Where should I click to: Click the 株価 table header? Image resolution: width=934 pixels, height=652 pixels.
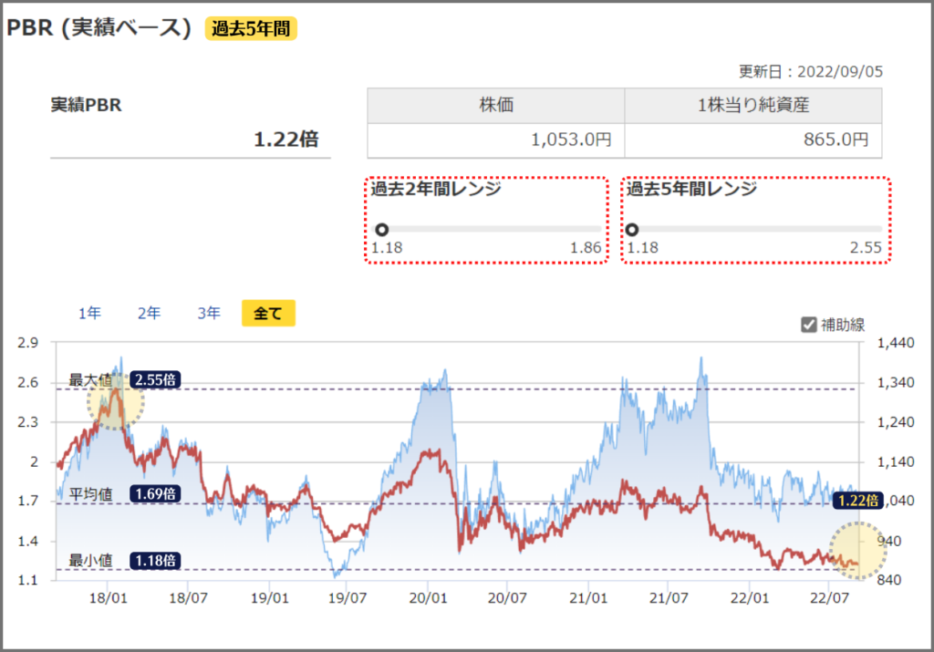(495, 106)
